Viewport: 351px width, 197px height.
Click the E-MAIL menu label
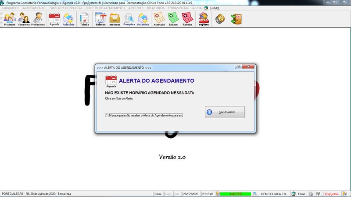click(215, 8)
